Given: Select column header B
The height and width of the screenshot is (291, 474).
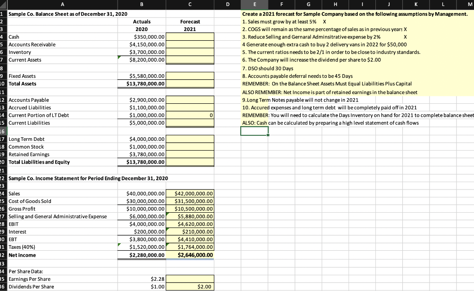Looking at the screenshot, I should pos(142,4).
